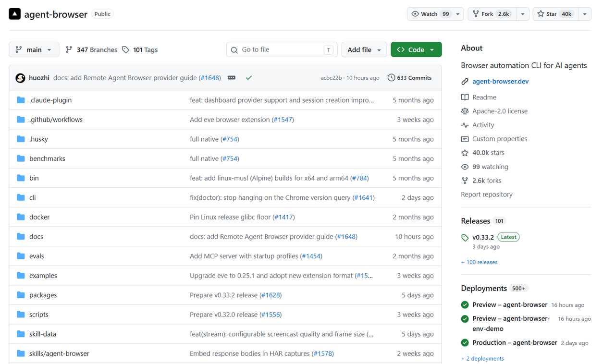Screen dimensions: 615x364
Task: Click the scripts folder icon
Action: 21,315
